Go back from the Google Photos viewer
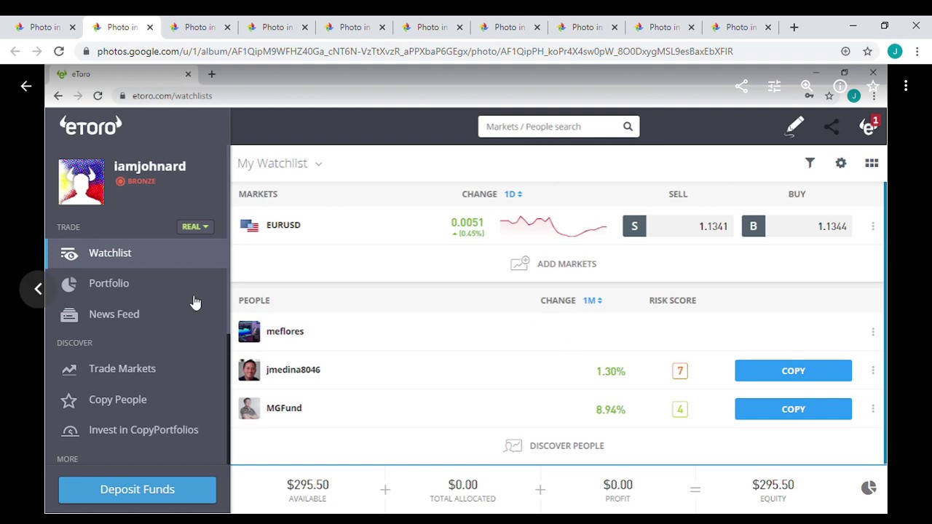The height and width of the screenshot is (524, 932). click(26, 86)
